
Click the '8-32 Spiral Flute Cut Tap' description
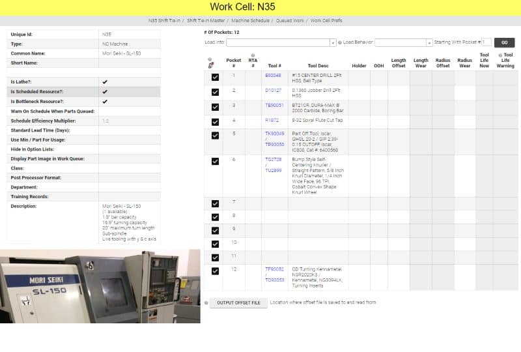(x=317, y=121)
